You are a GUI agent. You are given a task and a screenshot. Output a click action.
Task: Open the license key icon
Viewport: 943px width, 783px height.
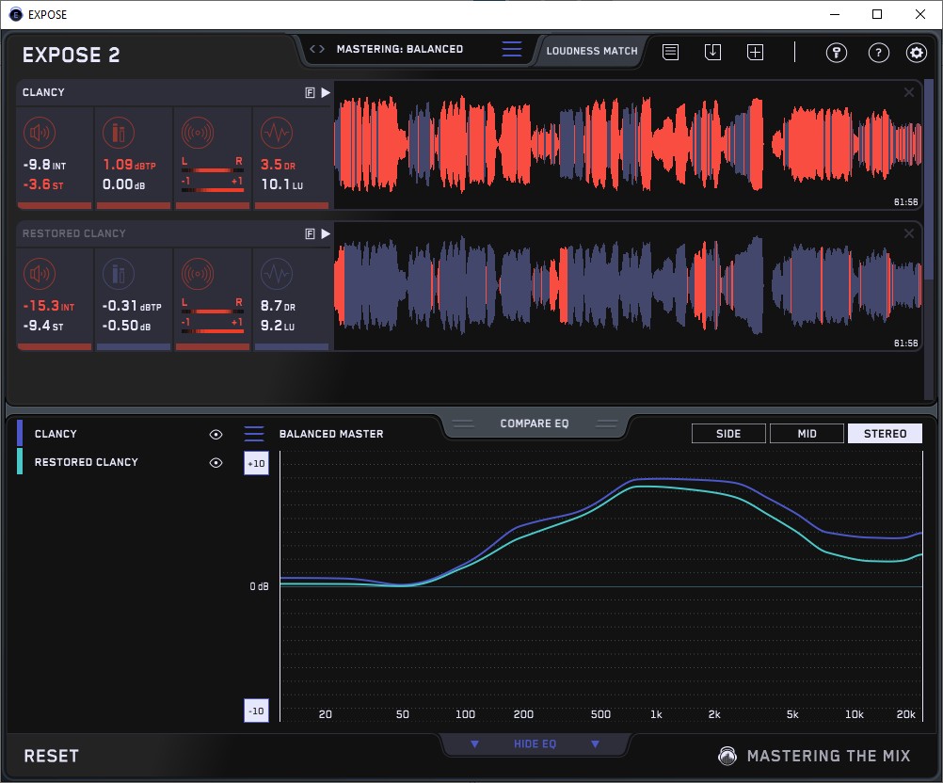pyautogui.click(x=837, y=53)
